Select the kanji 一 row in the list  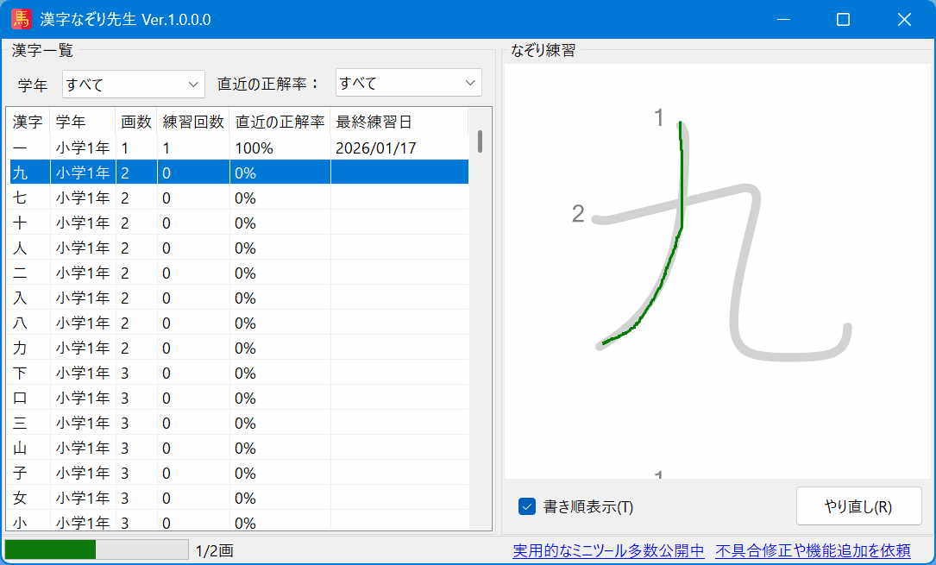click(x=27, y=147)
